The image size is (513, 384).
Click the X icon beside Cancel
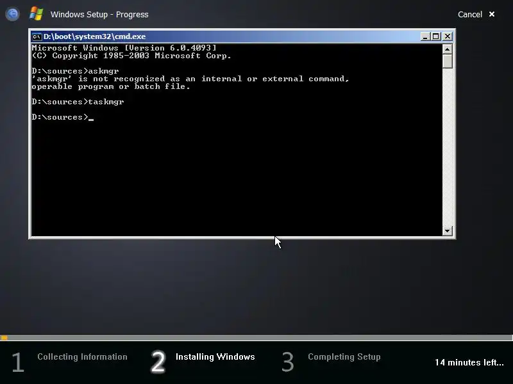click(492, 14)
